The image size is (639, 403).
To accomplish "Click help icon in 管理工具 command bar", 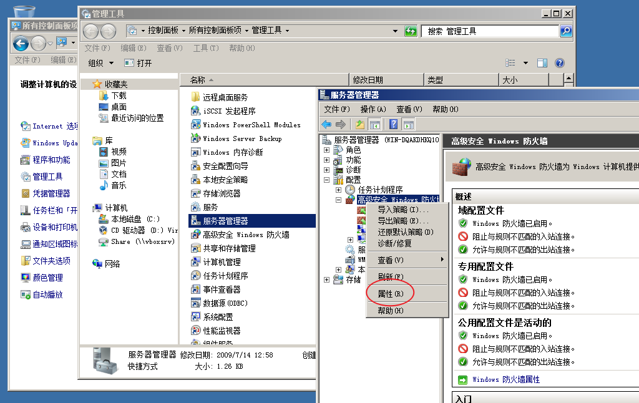I will 560,63.
